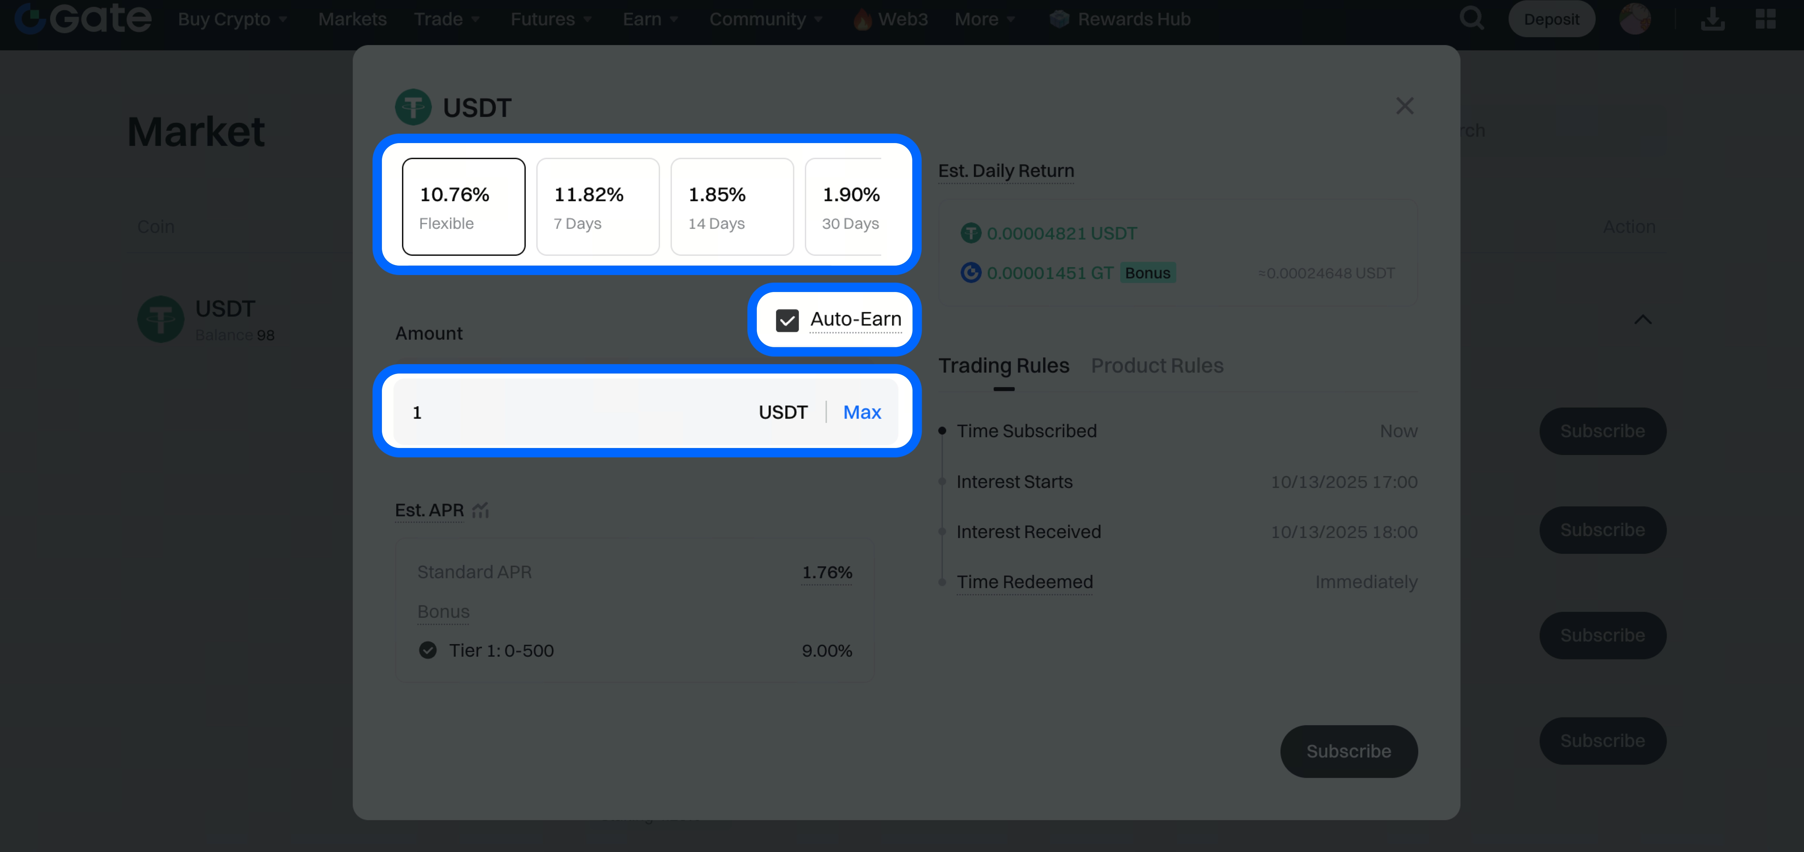The image size is (1804, 852).
Task: Click Max to fill amount
Action: tap(862, 412)
